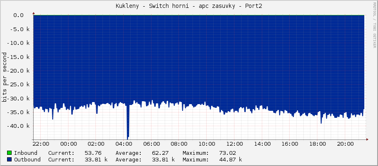
Task: Click the 18:00 time axis label
Action: [x=317, y=144]
